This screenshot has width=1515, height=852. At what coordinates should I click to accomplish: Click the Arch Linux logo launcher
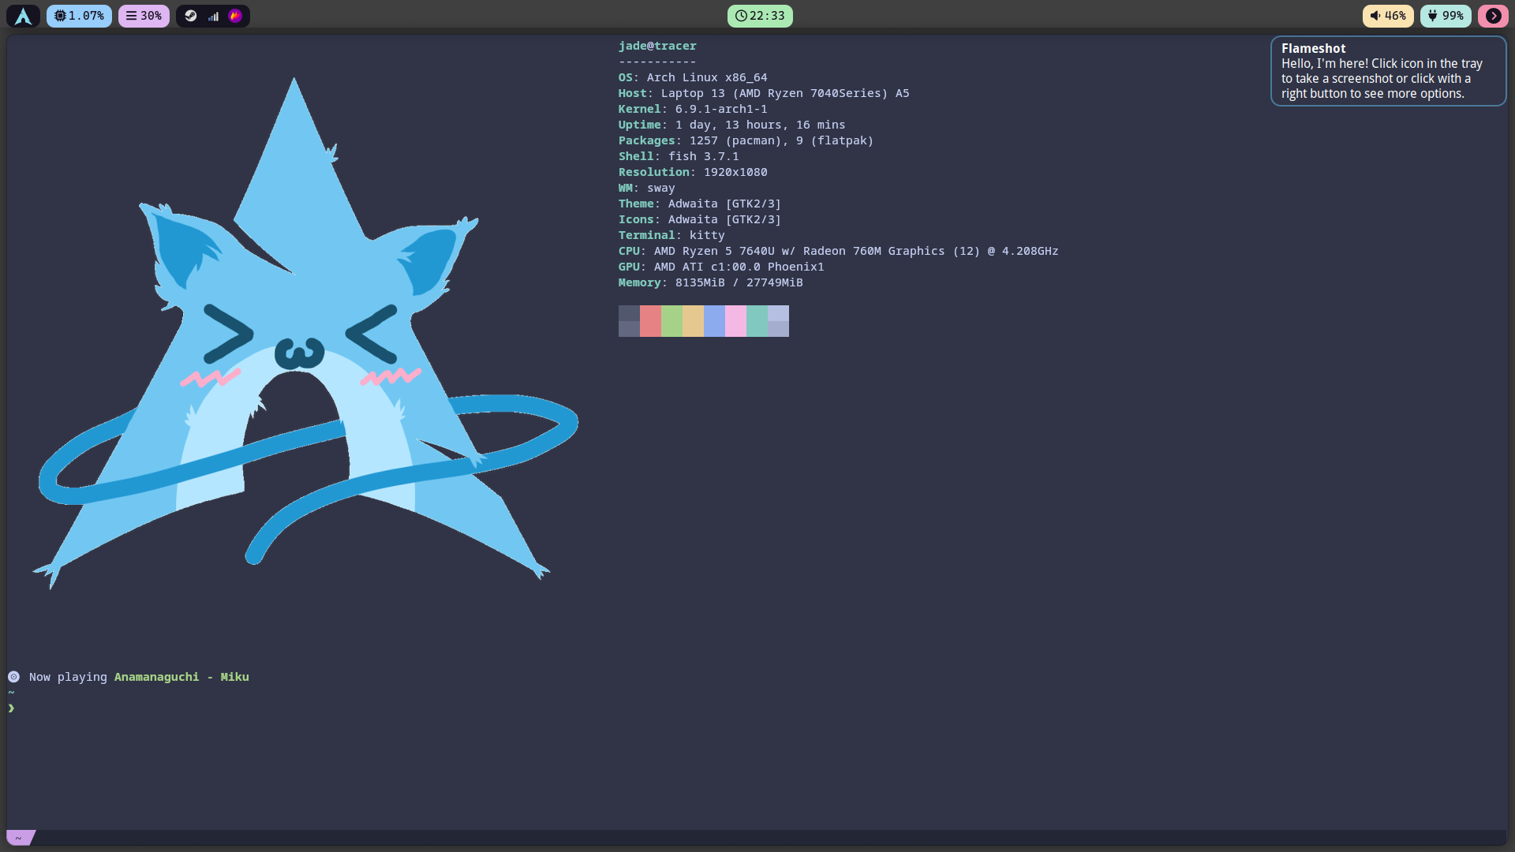tap(23, 16)
